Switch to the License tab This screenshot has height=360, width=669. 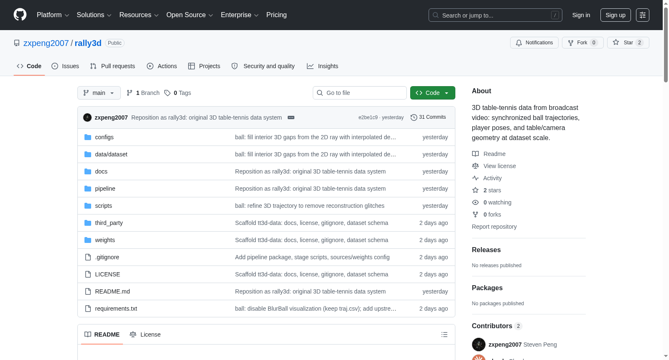[x=145, y=334]
